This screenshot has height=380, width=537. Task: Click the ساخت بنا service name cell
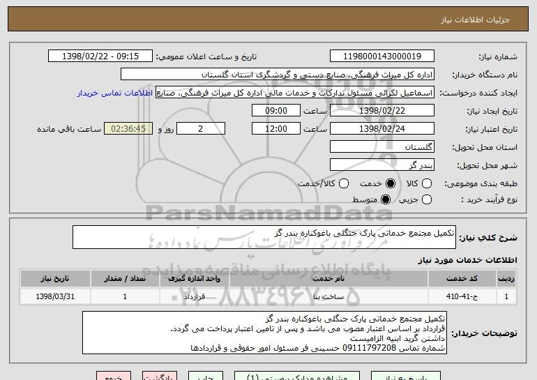tap(328, 296)
